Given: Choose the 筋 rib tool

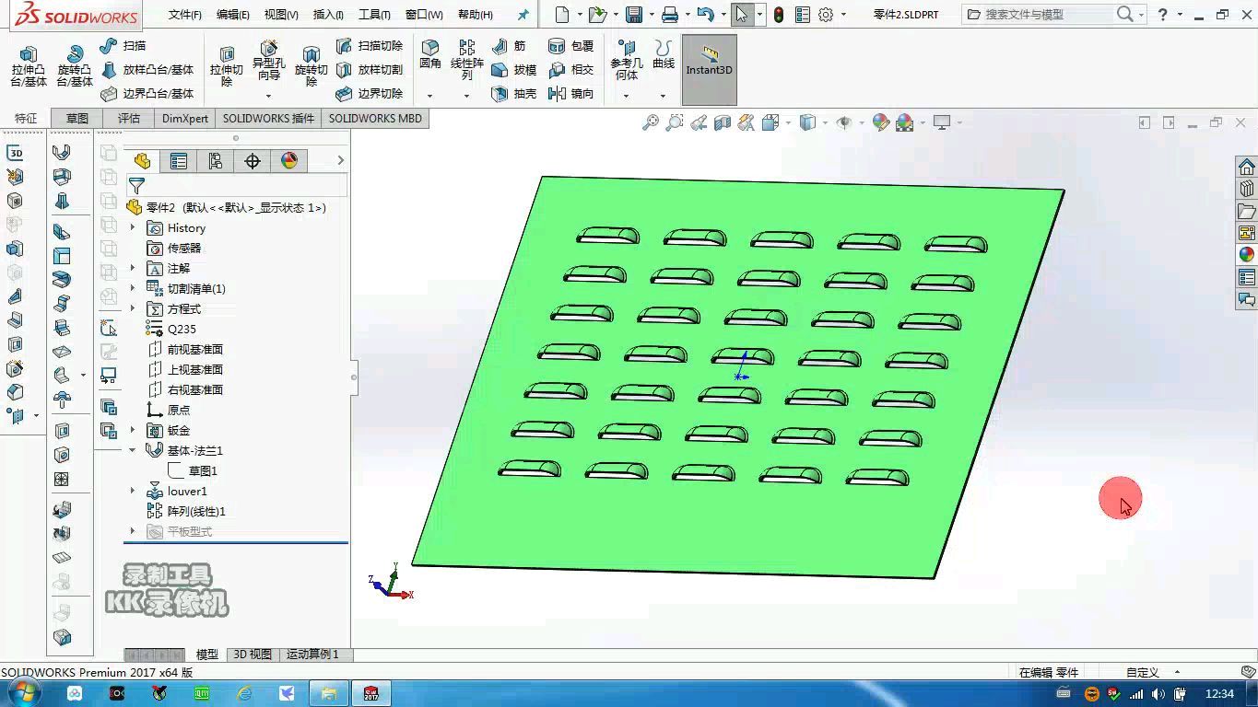Looking at the screenshot, I should (509, 45).
